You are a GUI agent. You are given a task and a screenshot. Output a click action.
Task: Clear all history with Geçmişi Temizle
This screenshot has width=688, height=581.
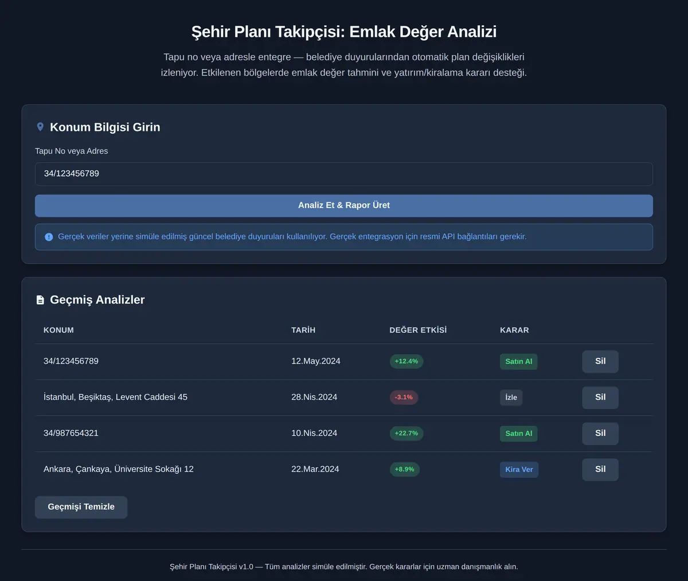pos(81,507)
